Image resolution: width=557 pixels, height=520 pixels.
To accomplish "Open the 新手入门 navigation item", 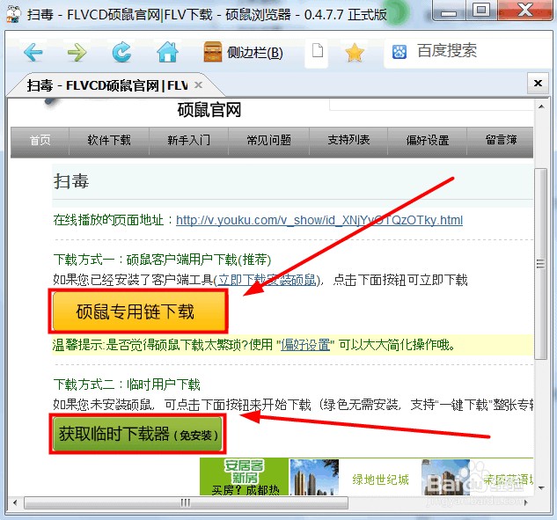I will click(x=188, y=140).
